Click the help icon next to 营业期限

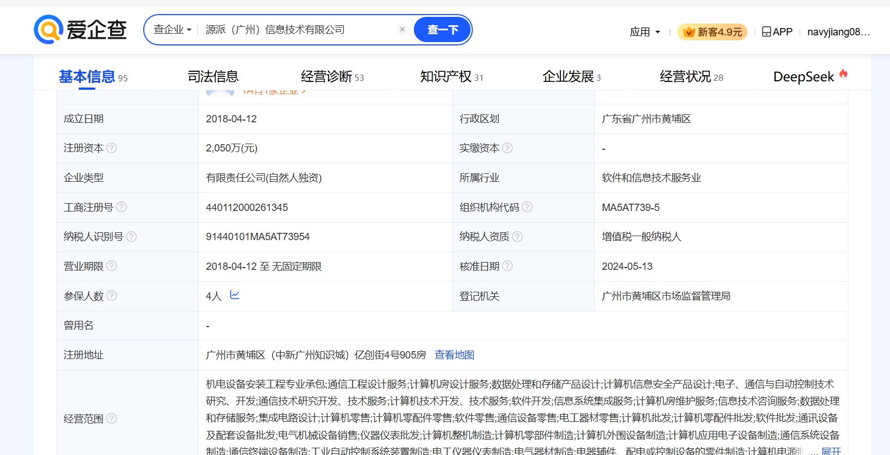pyautogui.click(x=112, y=266)
